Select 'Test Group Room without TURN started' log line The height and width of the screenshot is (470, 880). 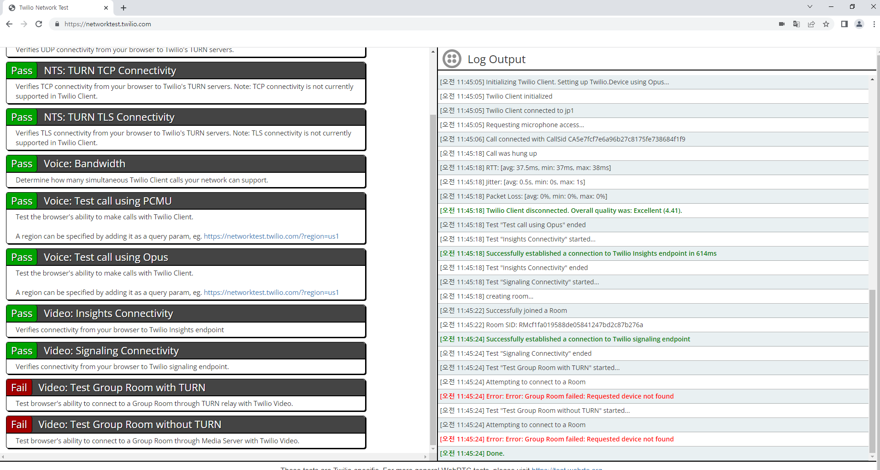tap(654, 411)
